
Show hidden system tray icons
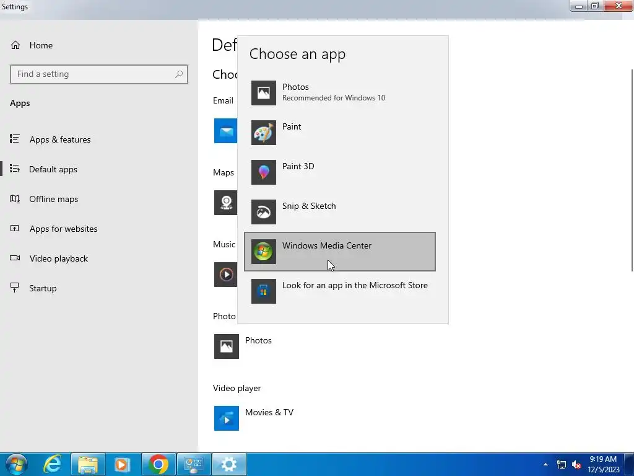click(545, 464)
